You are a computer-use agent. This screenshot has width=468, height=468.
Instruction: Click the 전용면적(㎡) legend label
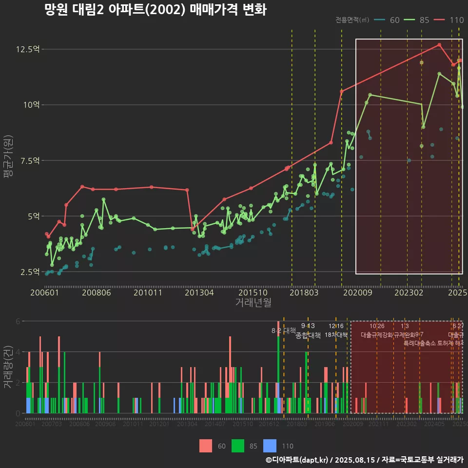point(352,19)
